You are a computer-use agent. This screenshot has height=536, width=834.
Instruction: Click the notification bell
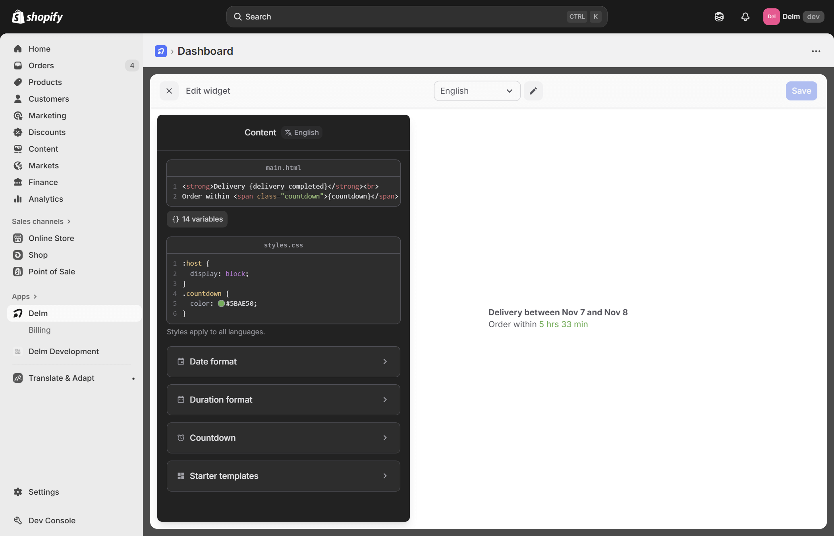tap(745, 17)
